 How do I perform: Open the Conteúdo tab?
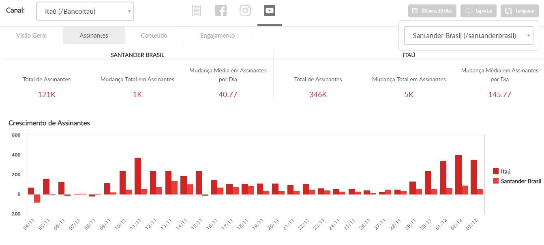point(154,36)
